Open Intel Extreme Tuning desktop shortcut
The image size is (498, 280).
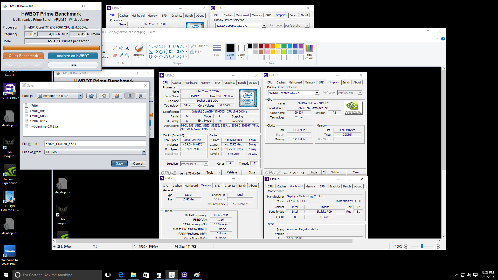[x=10, y=201]
